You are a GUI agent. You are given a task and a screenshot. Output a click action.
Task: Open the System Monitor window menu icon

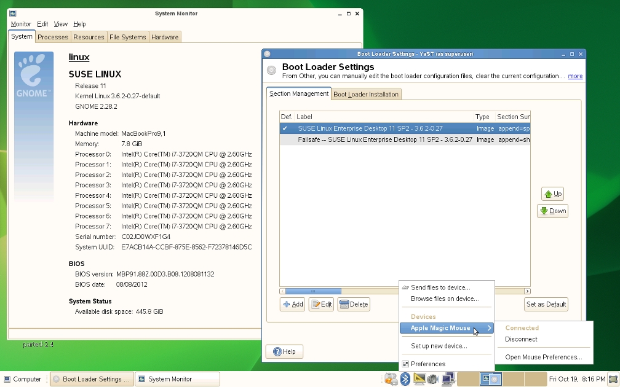coord(13,14)
